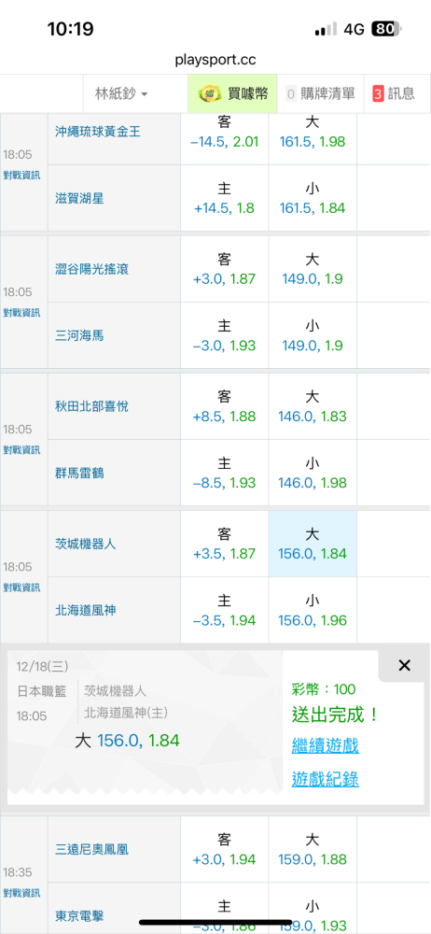The width and height of the screenshot is (431, 934).
Task: Close the bet confirmation popup
Action: click(404, 665)
